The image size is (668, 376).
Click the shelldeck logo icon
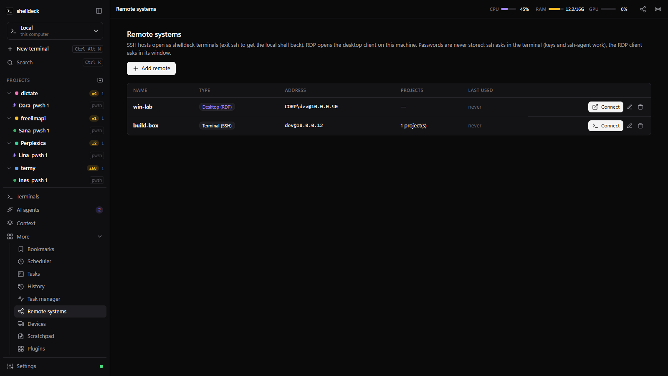tap(10, 11)
